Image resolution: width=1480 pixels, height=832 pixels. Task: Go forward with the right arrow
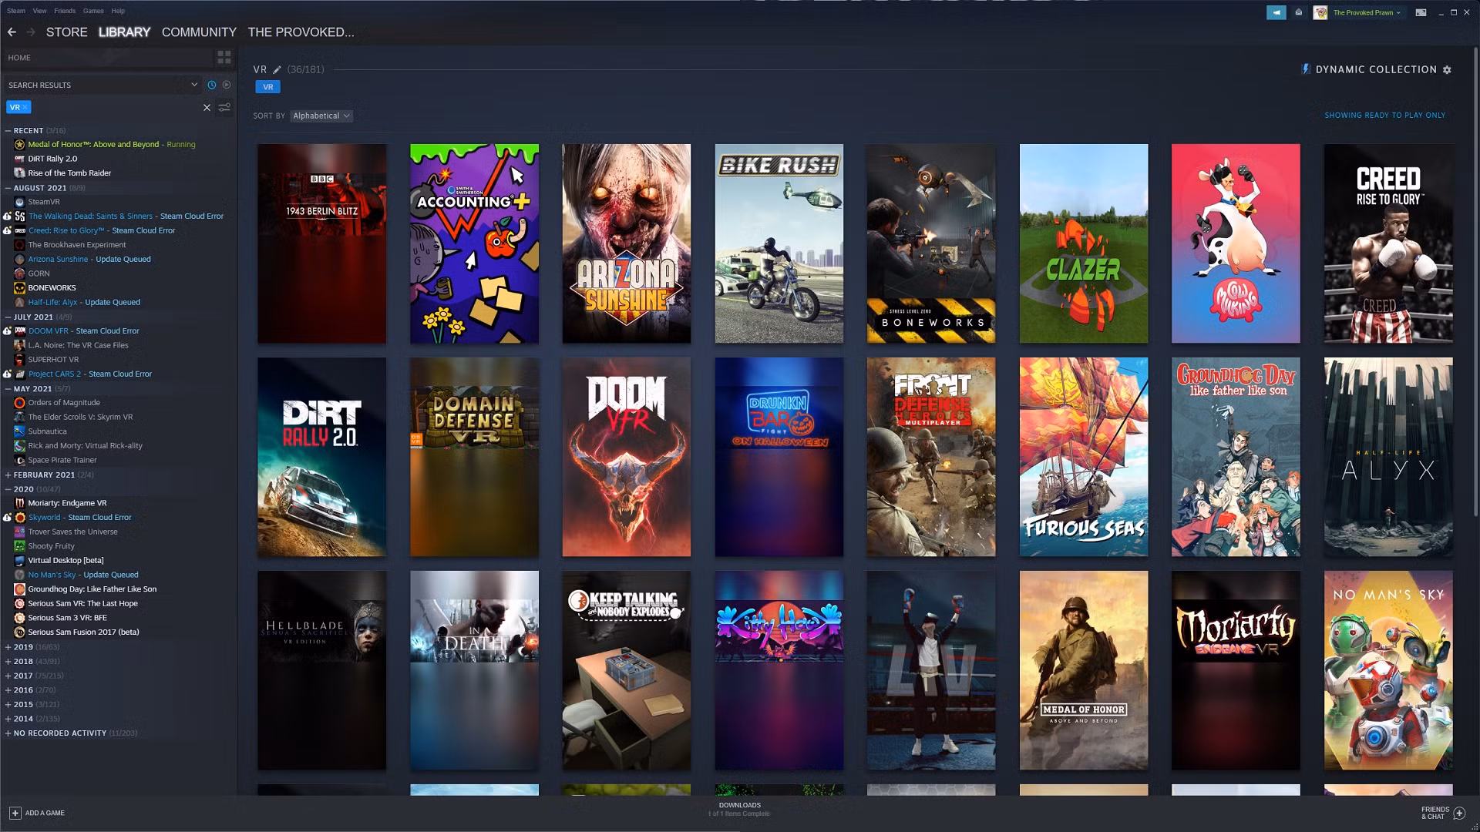point(31,32)
